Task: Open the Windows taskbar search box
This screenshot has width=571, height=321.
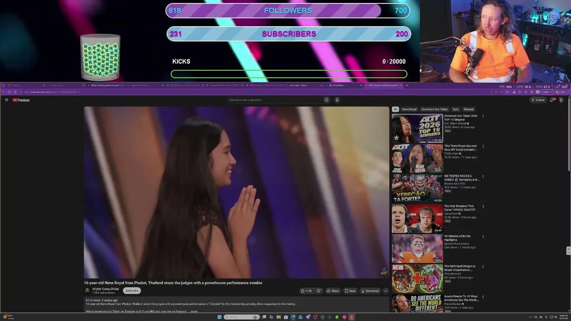Action: (242, 317)
